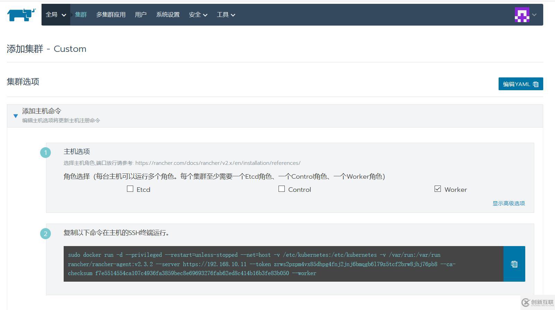This screenshot has width=555, height=310.
Task: Open the 多集群应用 nav item
Action: point(111,15)
